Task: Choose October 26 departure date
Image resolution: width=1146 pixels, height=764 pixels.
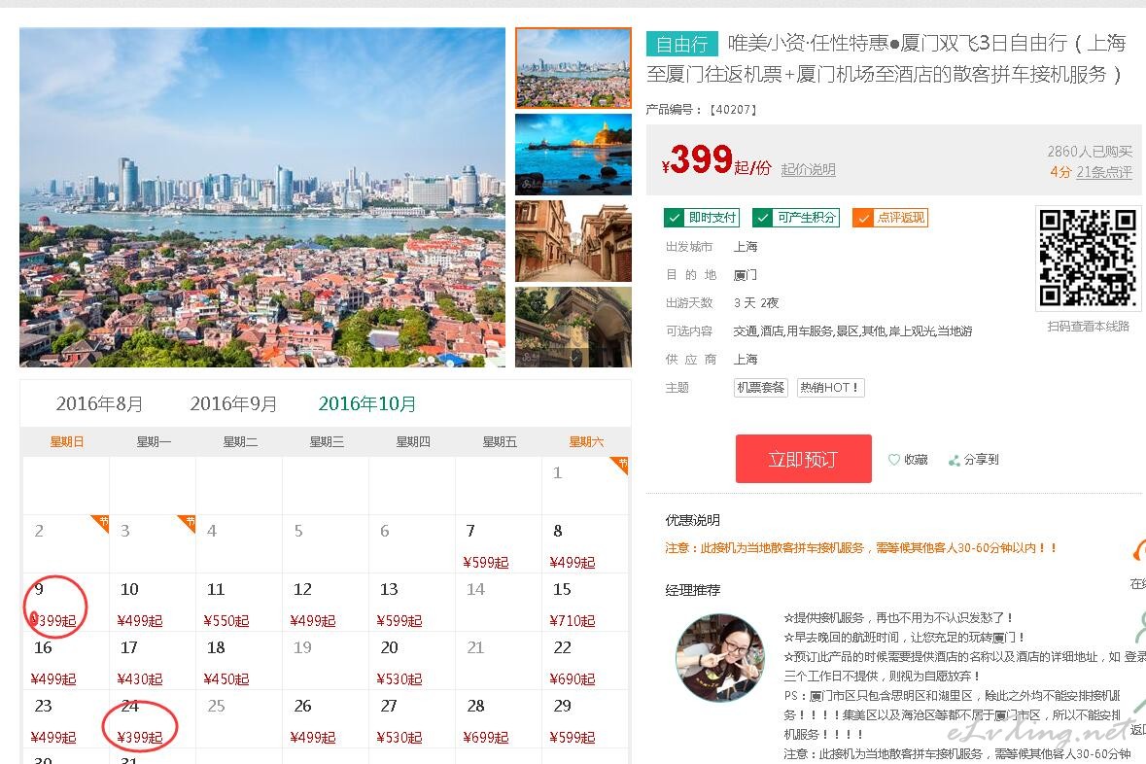Action: click(326, 719)
